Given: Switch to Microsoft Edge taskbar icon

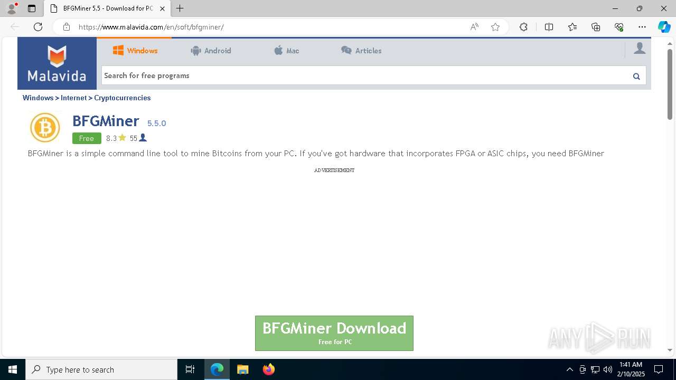Looking at the screenshot, I should [x=217, y=369].
